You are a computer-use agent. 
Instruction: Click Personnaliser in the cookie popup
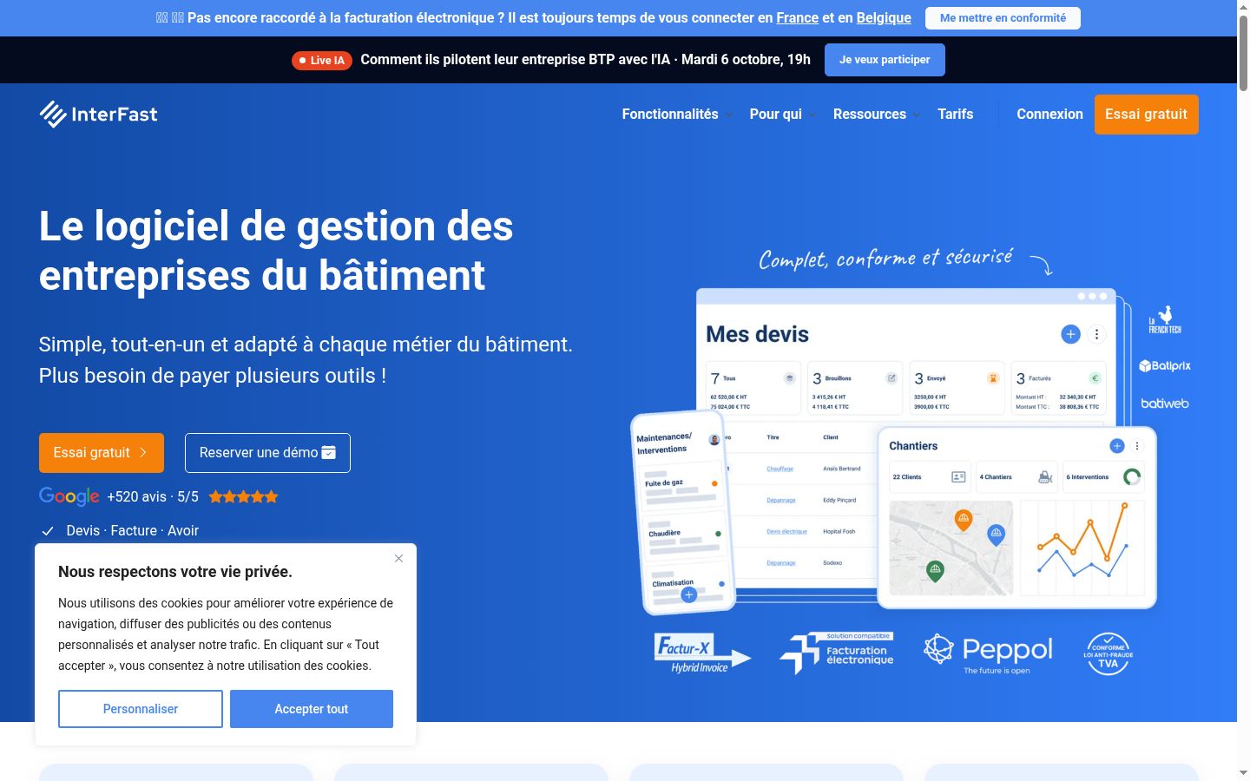pos(141,709)
